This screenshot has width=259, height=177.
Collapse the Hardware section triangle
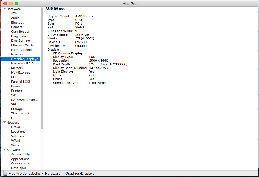click(x=5, y=9)
